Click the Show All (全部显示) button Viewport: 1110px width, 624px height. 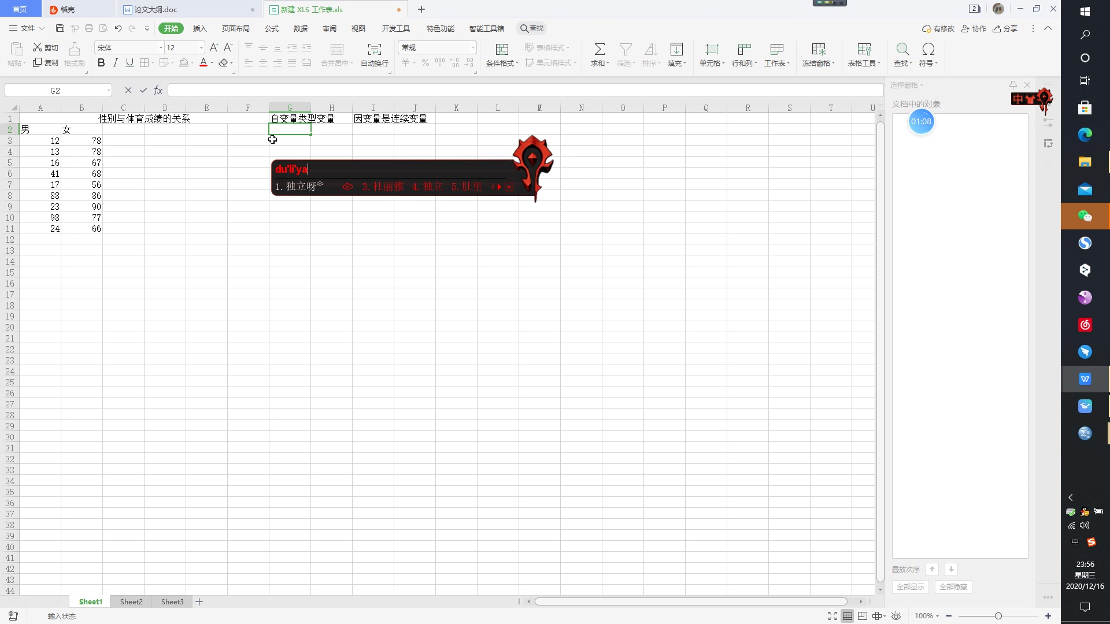[910, 586]
